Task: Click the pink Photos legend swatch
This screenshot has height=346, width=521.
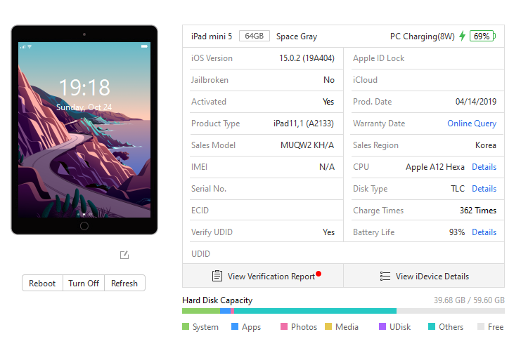Action: coord(284,326)
